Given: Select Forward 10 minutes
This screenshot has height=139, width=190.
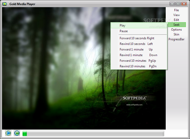Looking at the screenshot, I should pos(139,61).
